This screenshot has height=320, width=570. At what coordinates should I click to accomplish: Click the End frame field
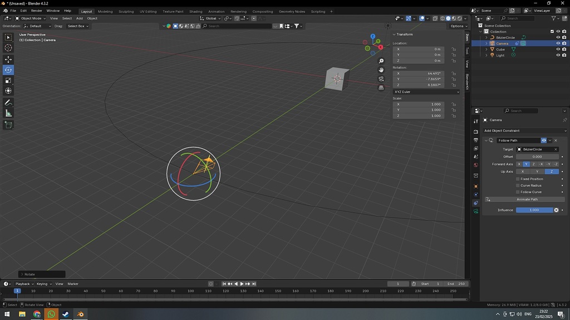tap(456, 284)
